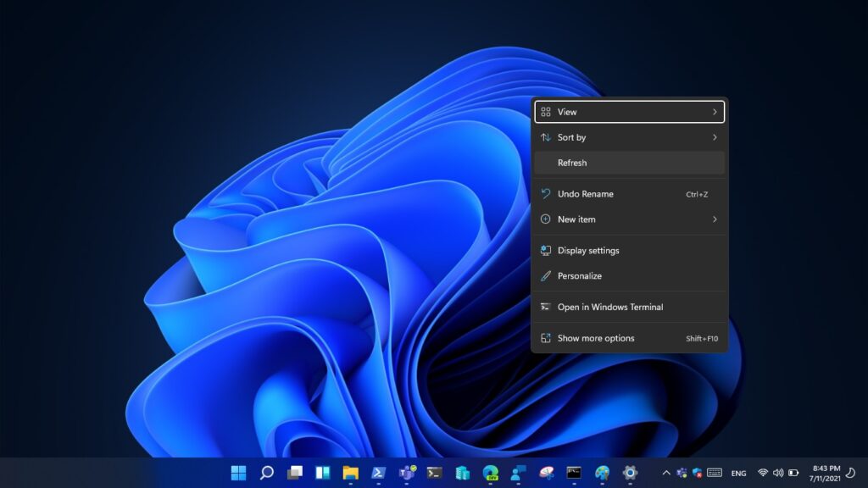Show hidden icons in system tray
Image resolution: width=868 pixels, height=488 pixels.
coord(665,473)
